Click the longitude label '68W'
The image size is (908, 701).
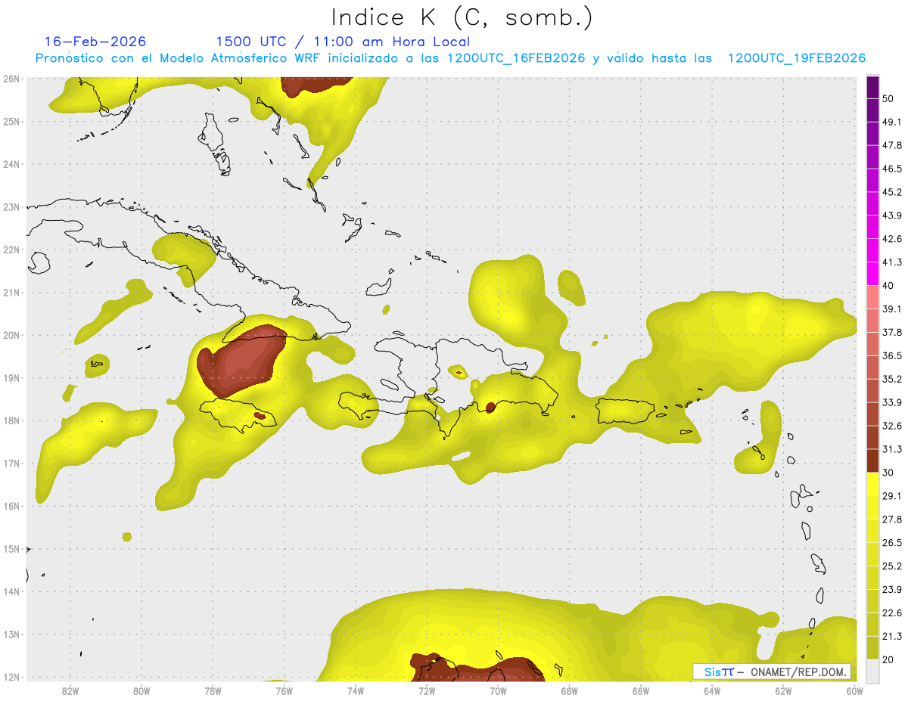click(570, 692)
